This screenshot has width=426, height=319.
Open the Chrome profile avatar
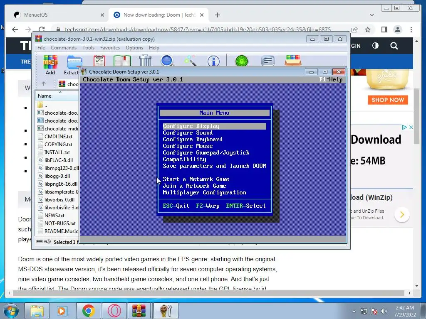(x=397, y=29)
